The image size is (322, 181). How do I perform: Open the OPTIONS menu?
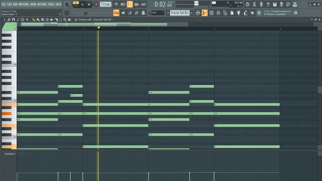tap(42, 4)
